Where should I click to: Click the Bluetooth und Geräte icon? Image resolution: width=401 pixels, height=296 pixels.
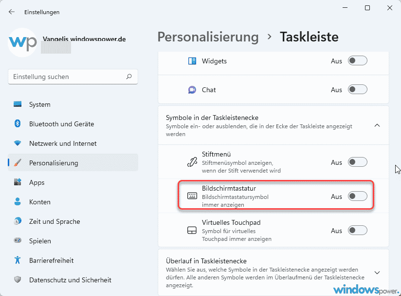[x=18, y=124]
